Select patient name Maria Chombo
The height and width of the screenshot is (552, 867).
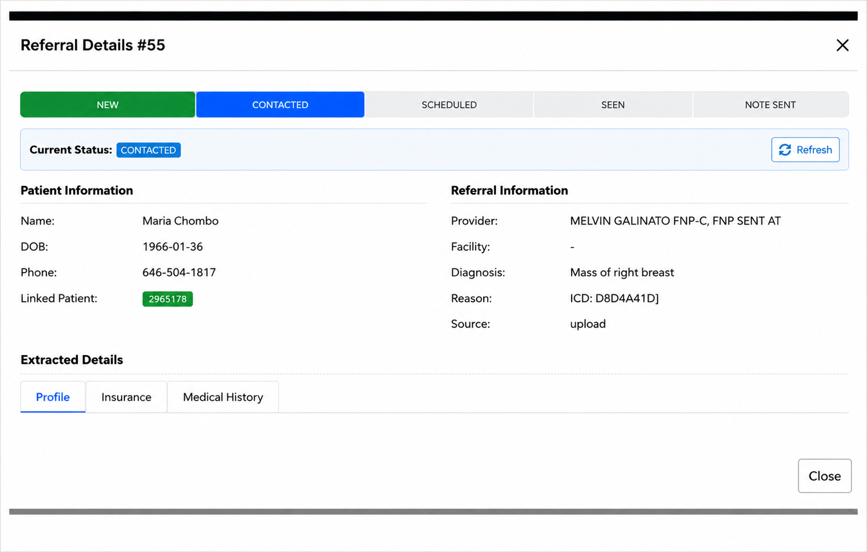point(181,221)
